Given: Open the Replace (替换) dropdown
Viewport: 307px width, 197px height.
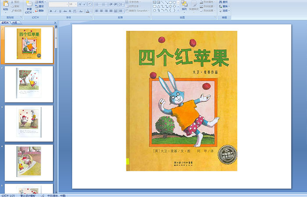Looking at the screenshot, I should [225, 6].
